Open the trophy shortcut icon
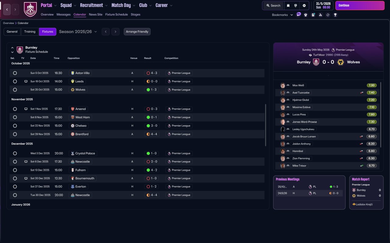 [335, 15]
